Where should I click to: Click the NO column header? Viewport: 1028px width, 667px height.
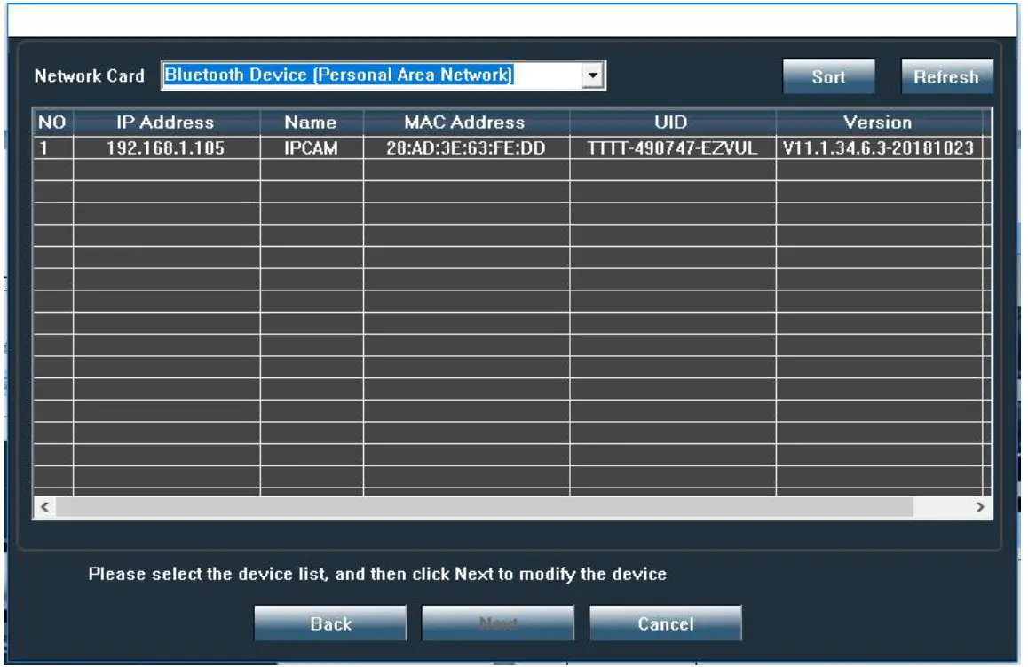[x=52, y=122]
